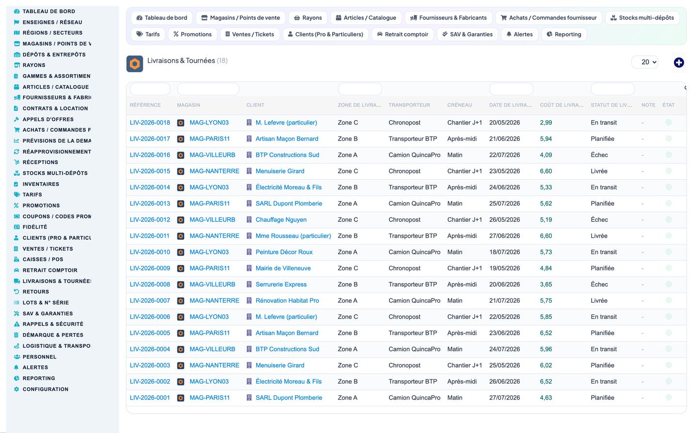Click the orange Livraisons & Tournées module icon
This screenshot has width=700, height=433.
pos(135,64)
